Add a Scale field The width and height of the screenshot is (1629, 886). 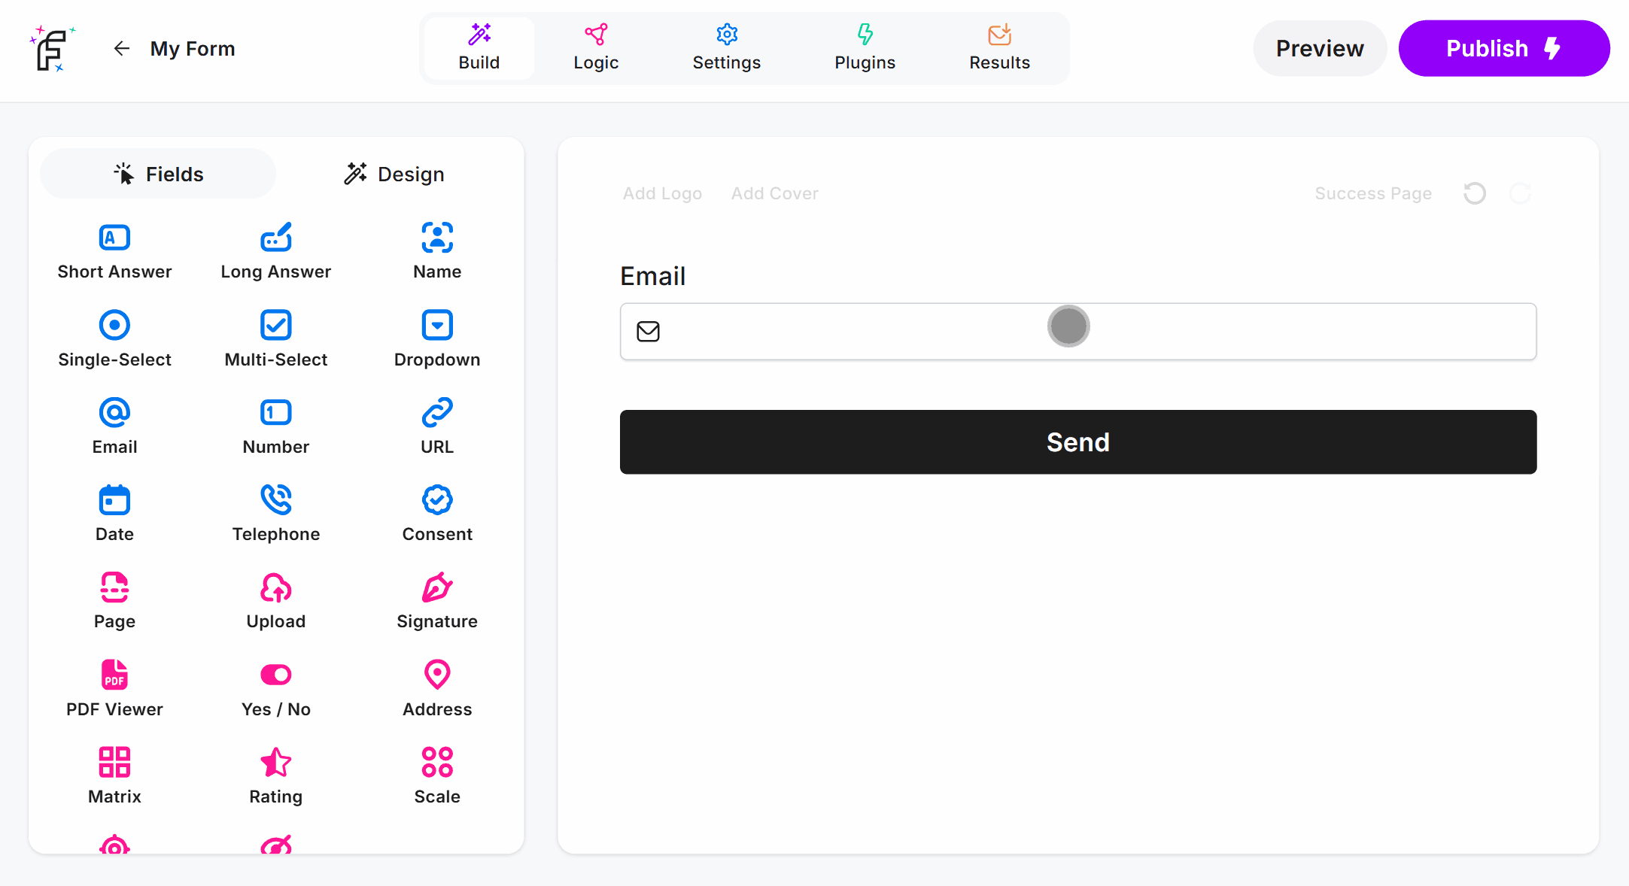(x=437, y=776)
